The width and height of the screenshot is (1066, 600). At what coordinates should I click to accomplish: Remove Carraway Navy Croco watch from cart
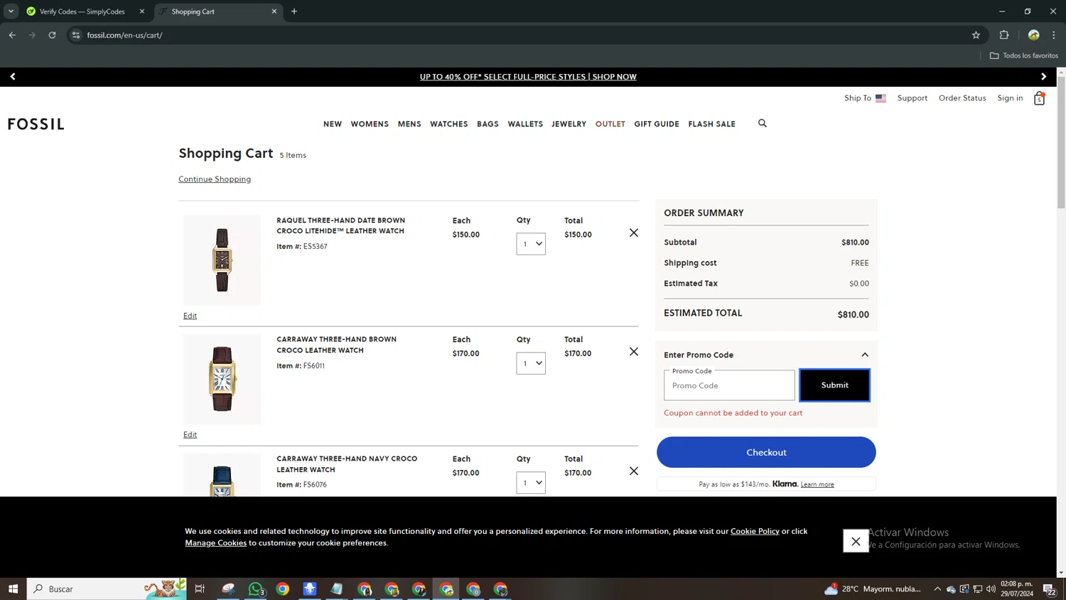(634, 471)
